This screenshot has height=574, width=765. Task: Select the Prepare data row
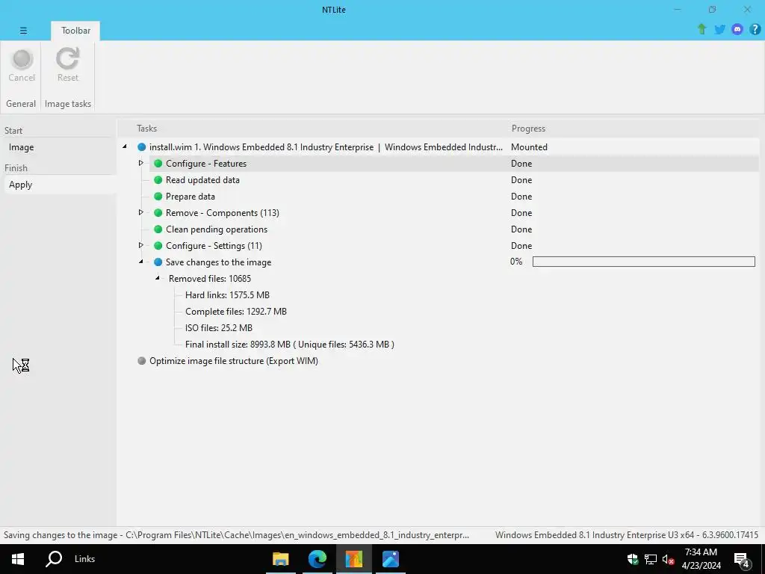(191, 197)
